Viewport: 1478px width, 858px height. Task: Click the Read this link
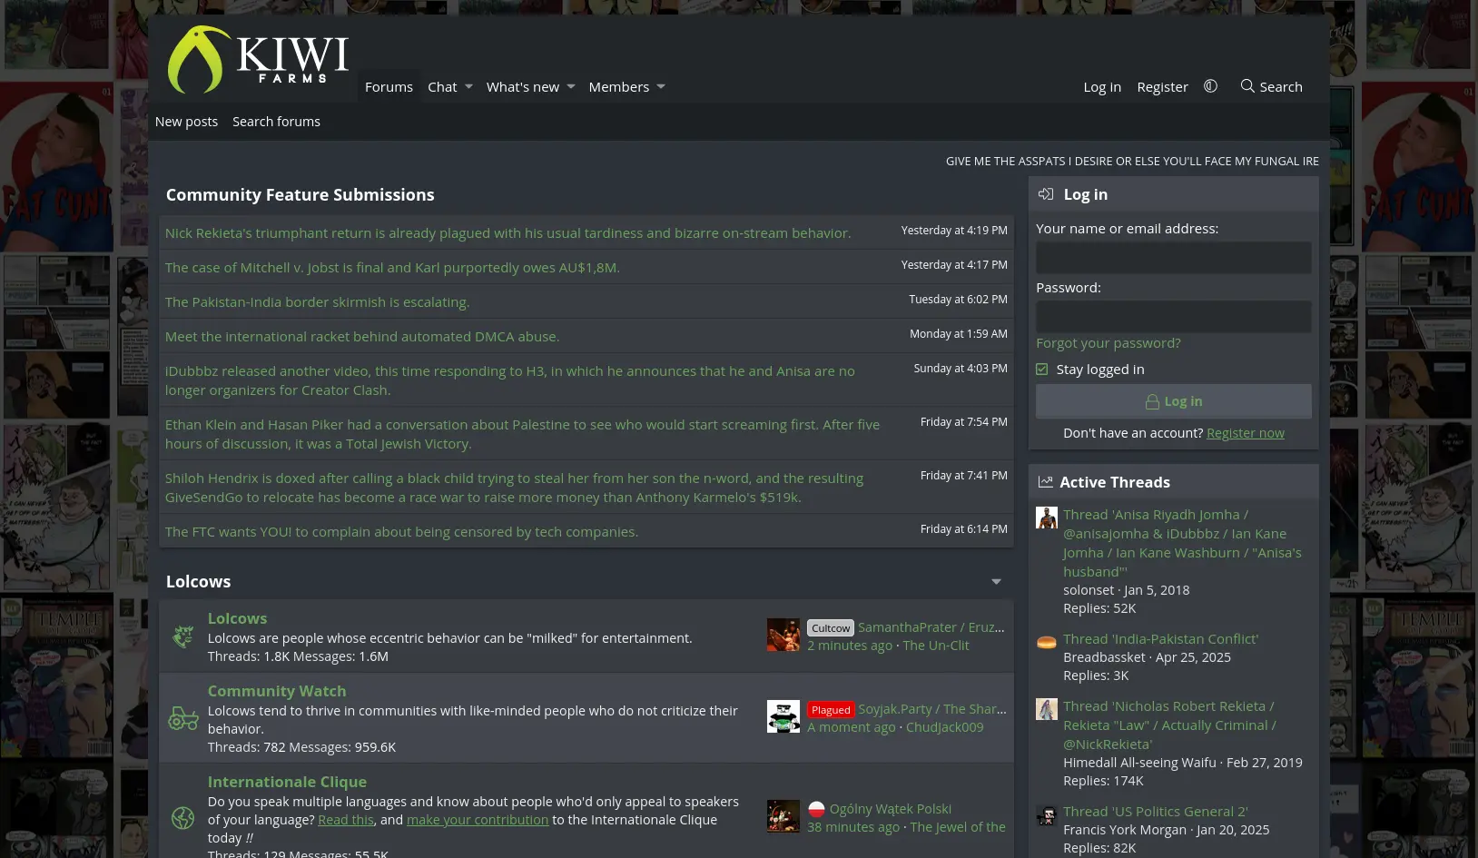point(346,820)
